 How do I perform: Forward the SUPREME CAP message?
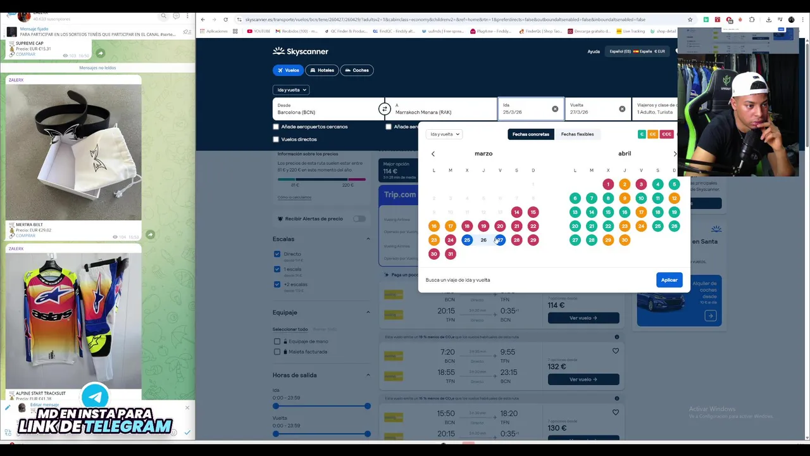pos(100,53)
